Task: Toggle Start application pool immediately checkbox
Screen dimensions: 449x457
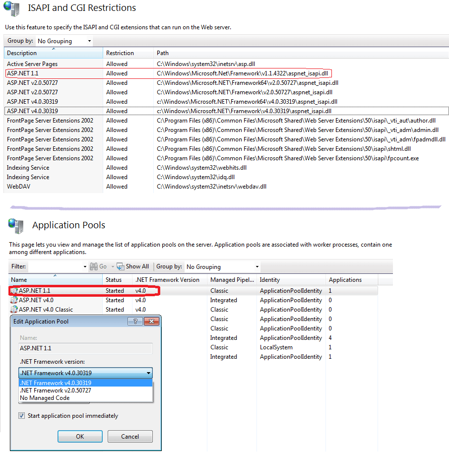Action: click(21, 416)
